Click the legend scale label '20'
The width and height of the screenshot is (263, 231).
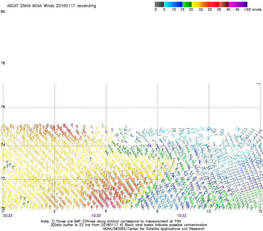191,10
